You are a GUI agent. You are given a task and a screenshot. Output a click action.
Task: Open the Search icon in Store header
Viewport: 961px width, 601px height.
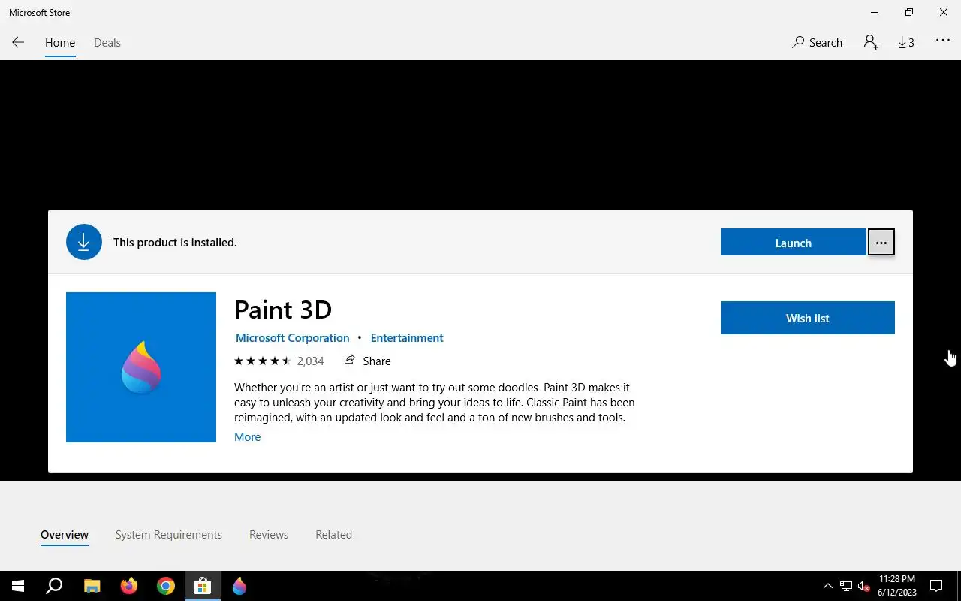coord(817,43)
